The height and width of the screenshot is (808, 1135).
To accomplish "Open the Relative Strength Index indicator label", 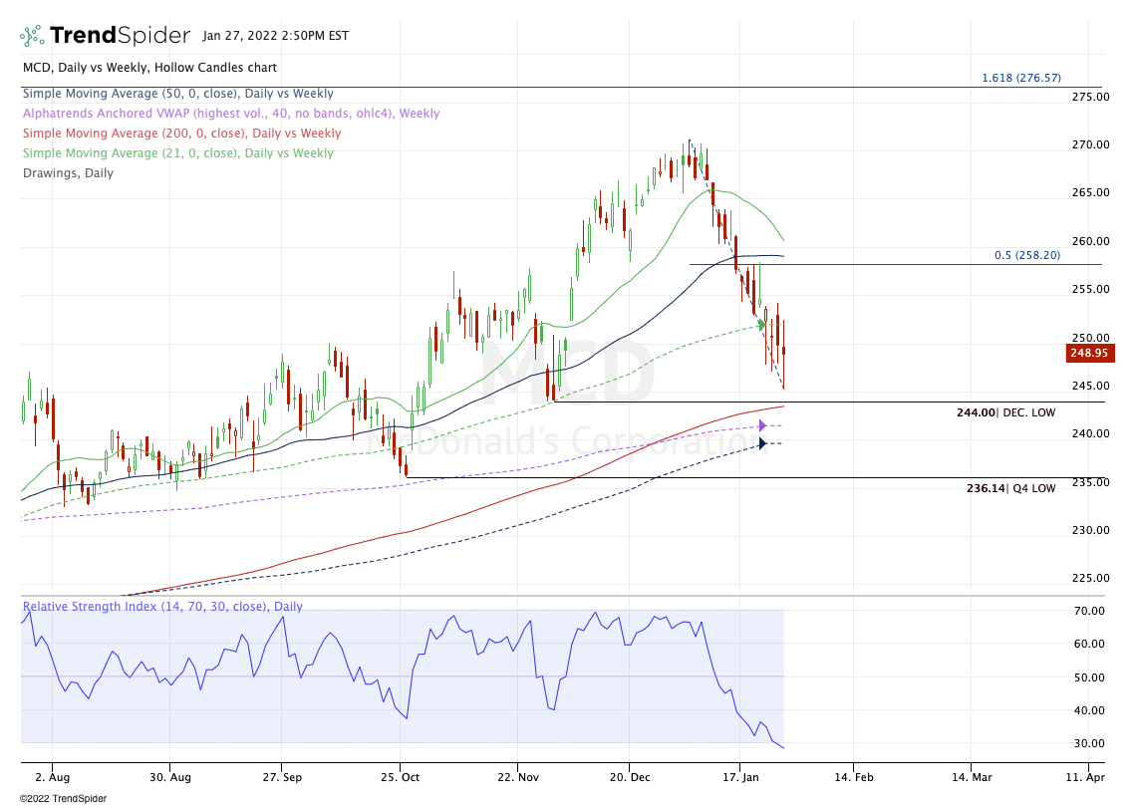I will (x=162, y=606).
